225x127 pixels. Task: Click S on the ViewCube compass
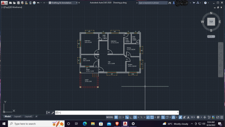pos(211,30)
